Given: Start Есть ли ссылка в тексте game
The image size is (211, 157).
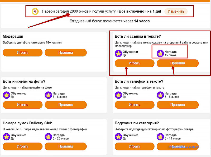Looking at the screenshot, I should click(135, 63).
